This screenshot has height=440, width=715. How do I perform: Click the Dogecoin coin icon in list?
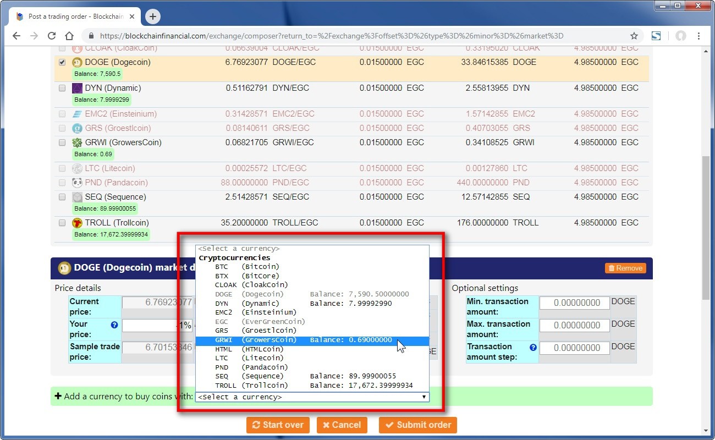[x=78, y=62]
